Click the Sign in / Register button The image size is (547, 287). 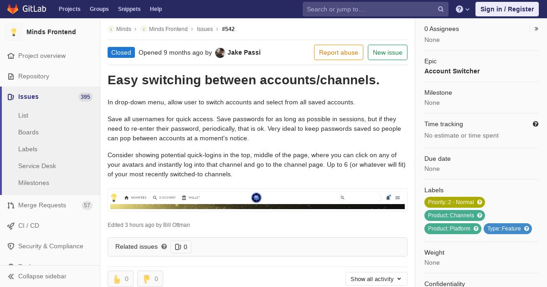(x=507, y=9)
